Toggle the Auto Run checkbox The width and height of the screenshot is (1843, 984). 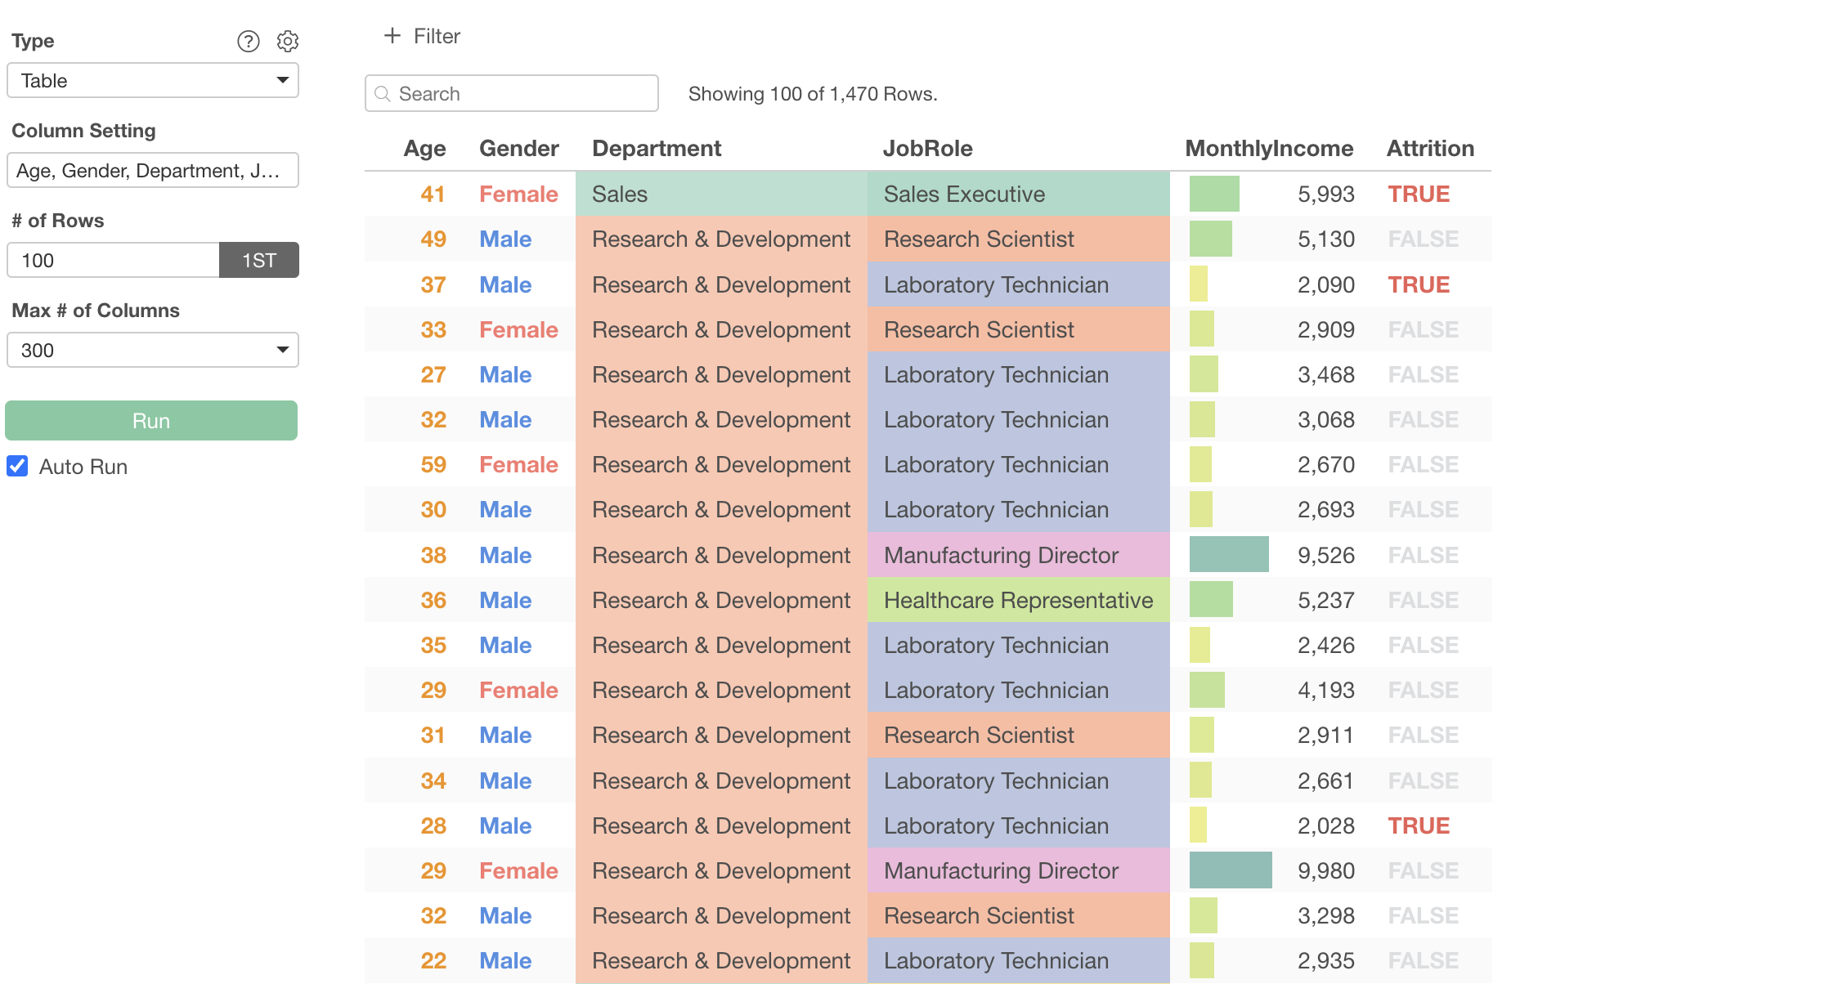coord(17,467)
